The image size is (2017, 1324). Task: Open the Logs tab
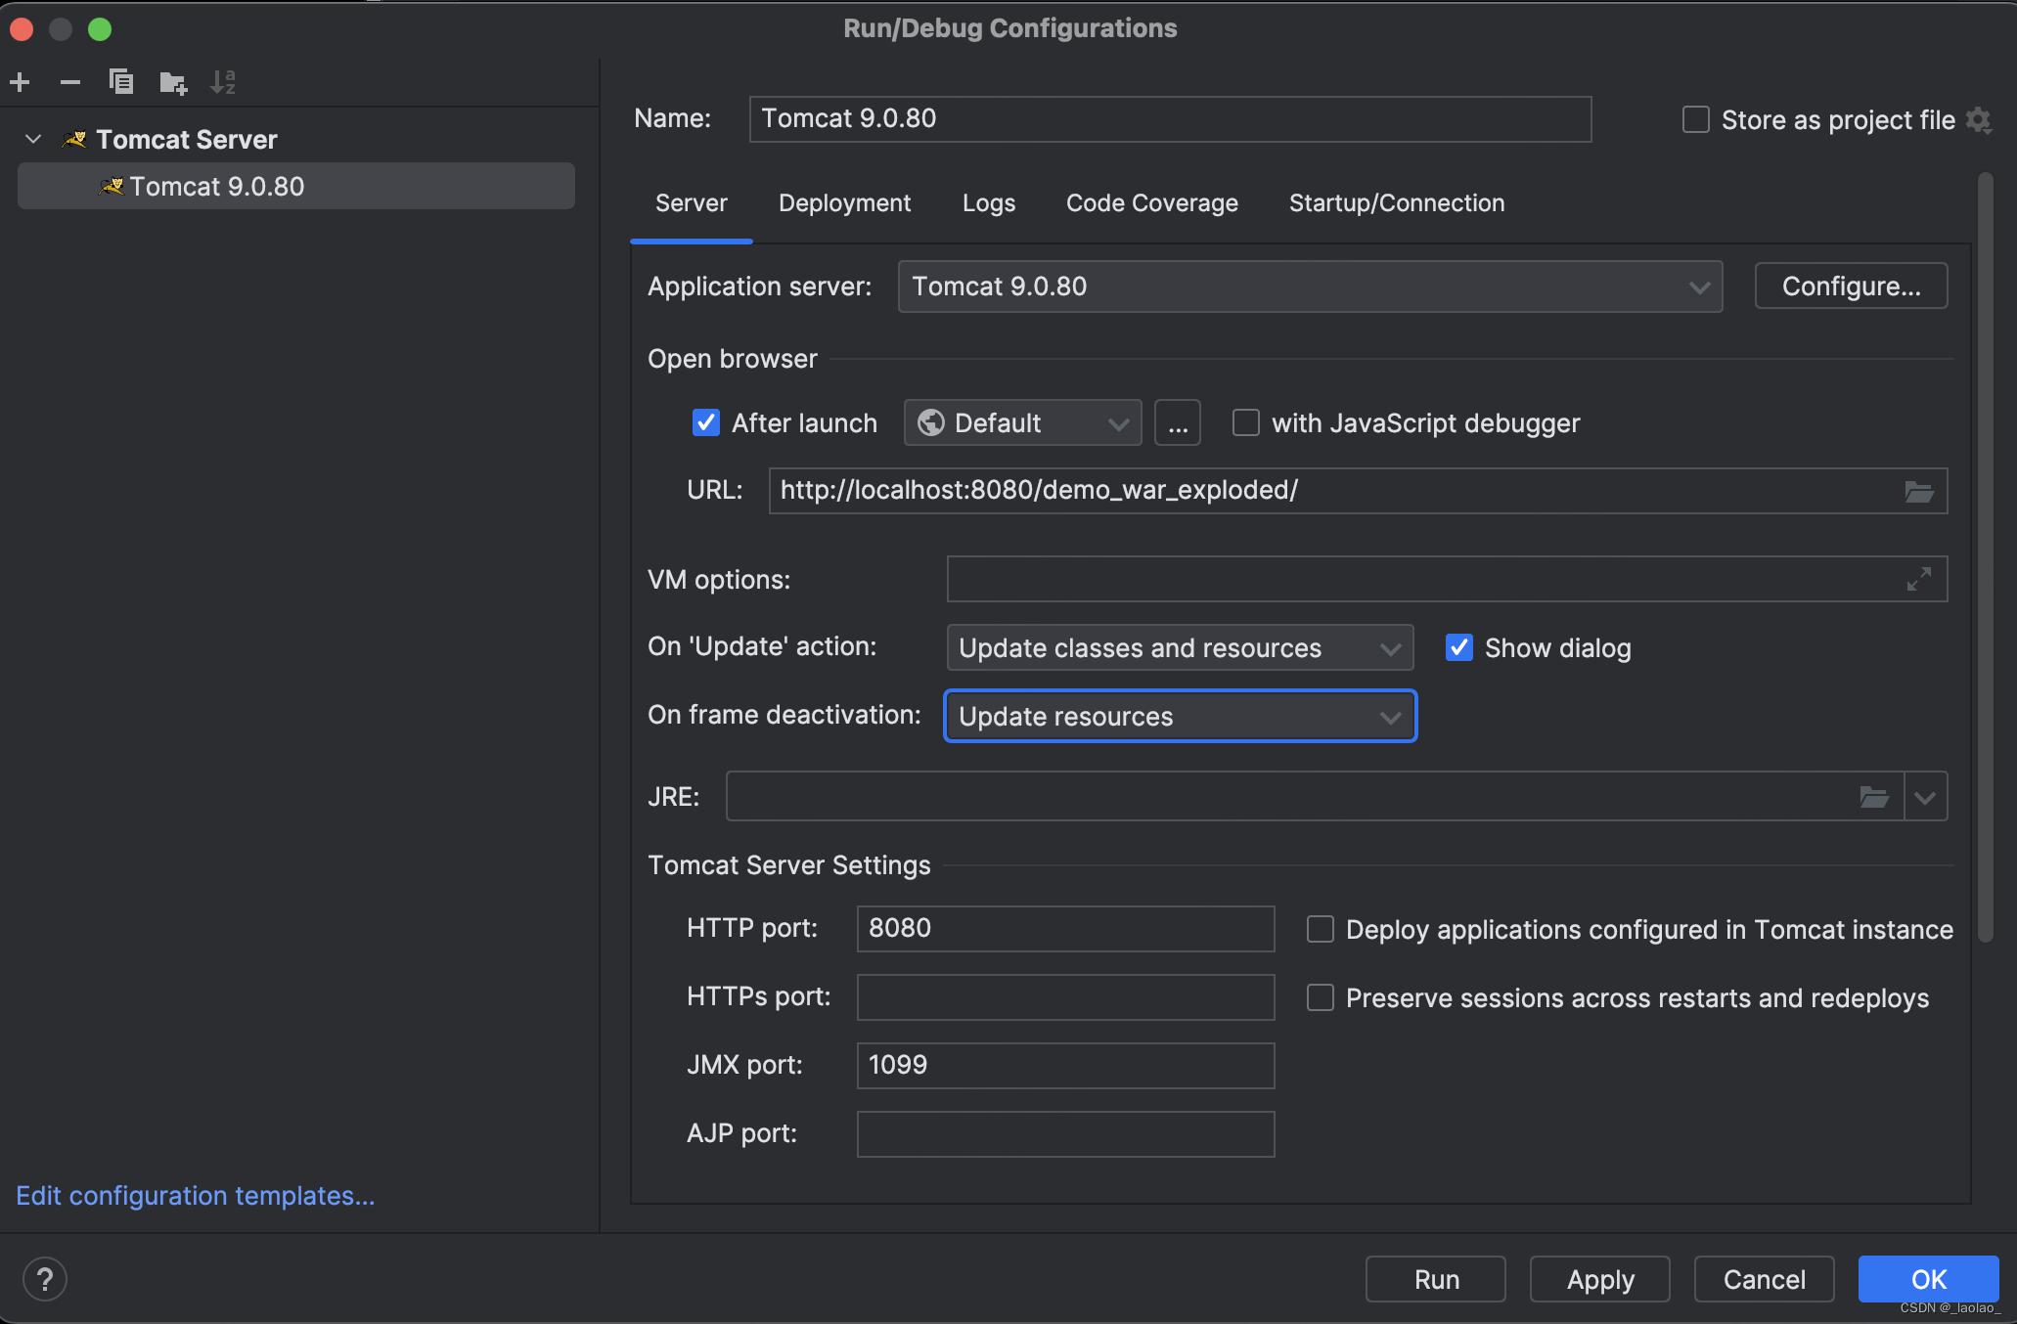989,203
